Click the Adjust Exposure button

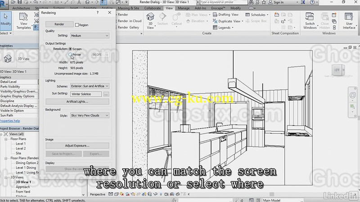point(77,145)
